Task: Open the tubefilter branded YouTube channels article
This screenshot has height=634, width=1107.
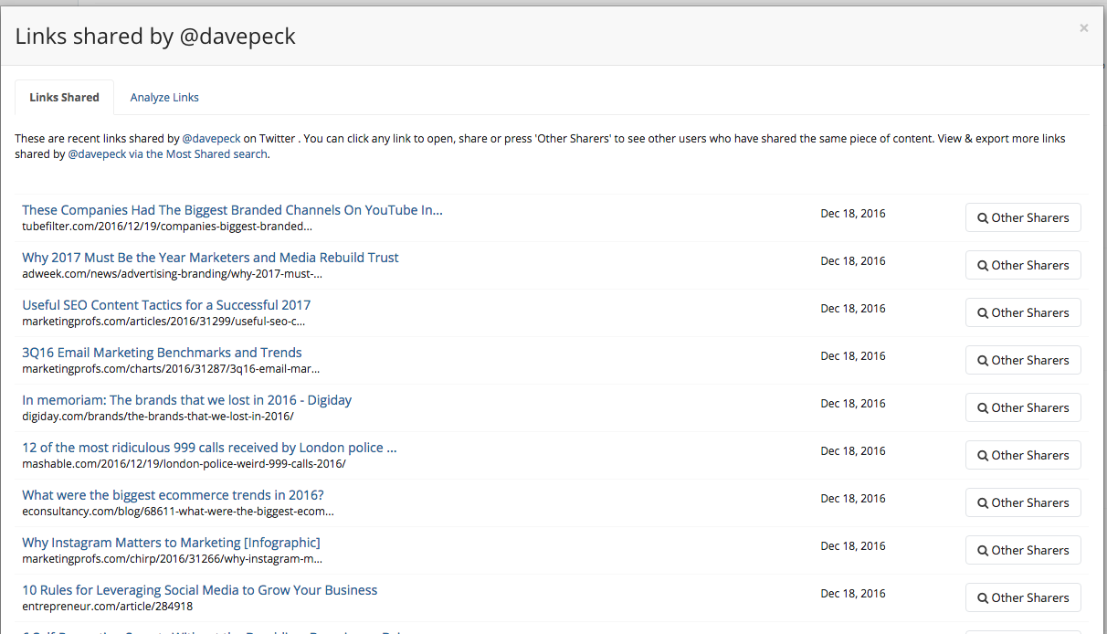Action: click(x=232, y=210)
